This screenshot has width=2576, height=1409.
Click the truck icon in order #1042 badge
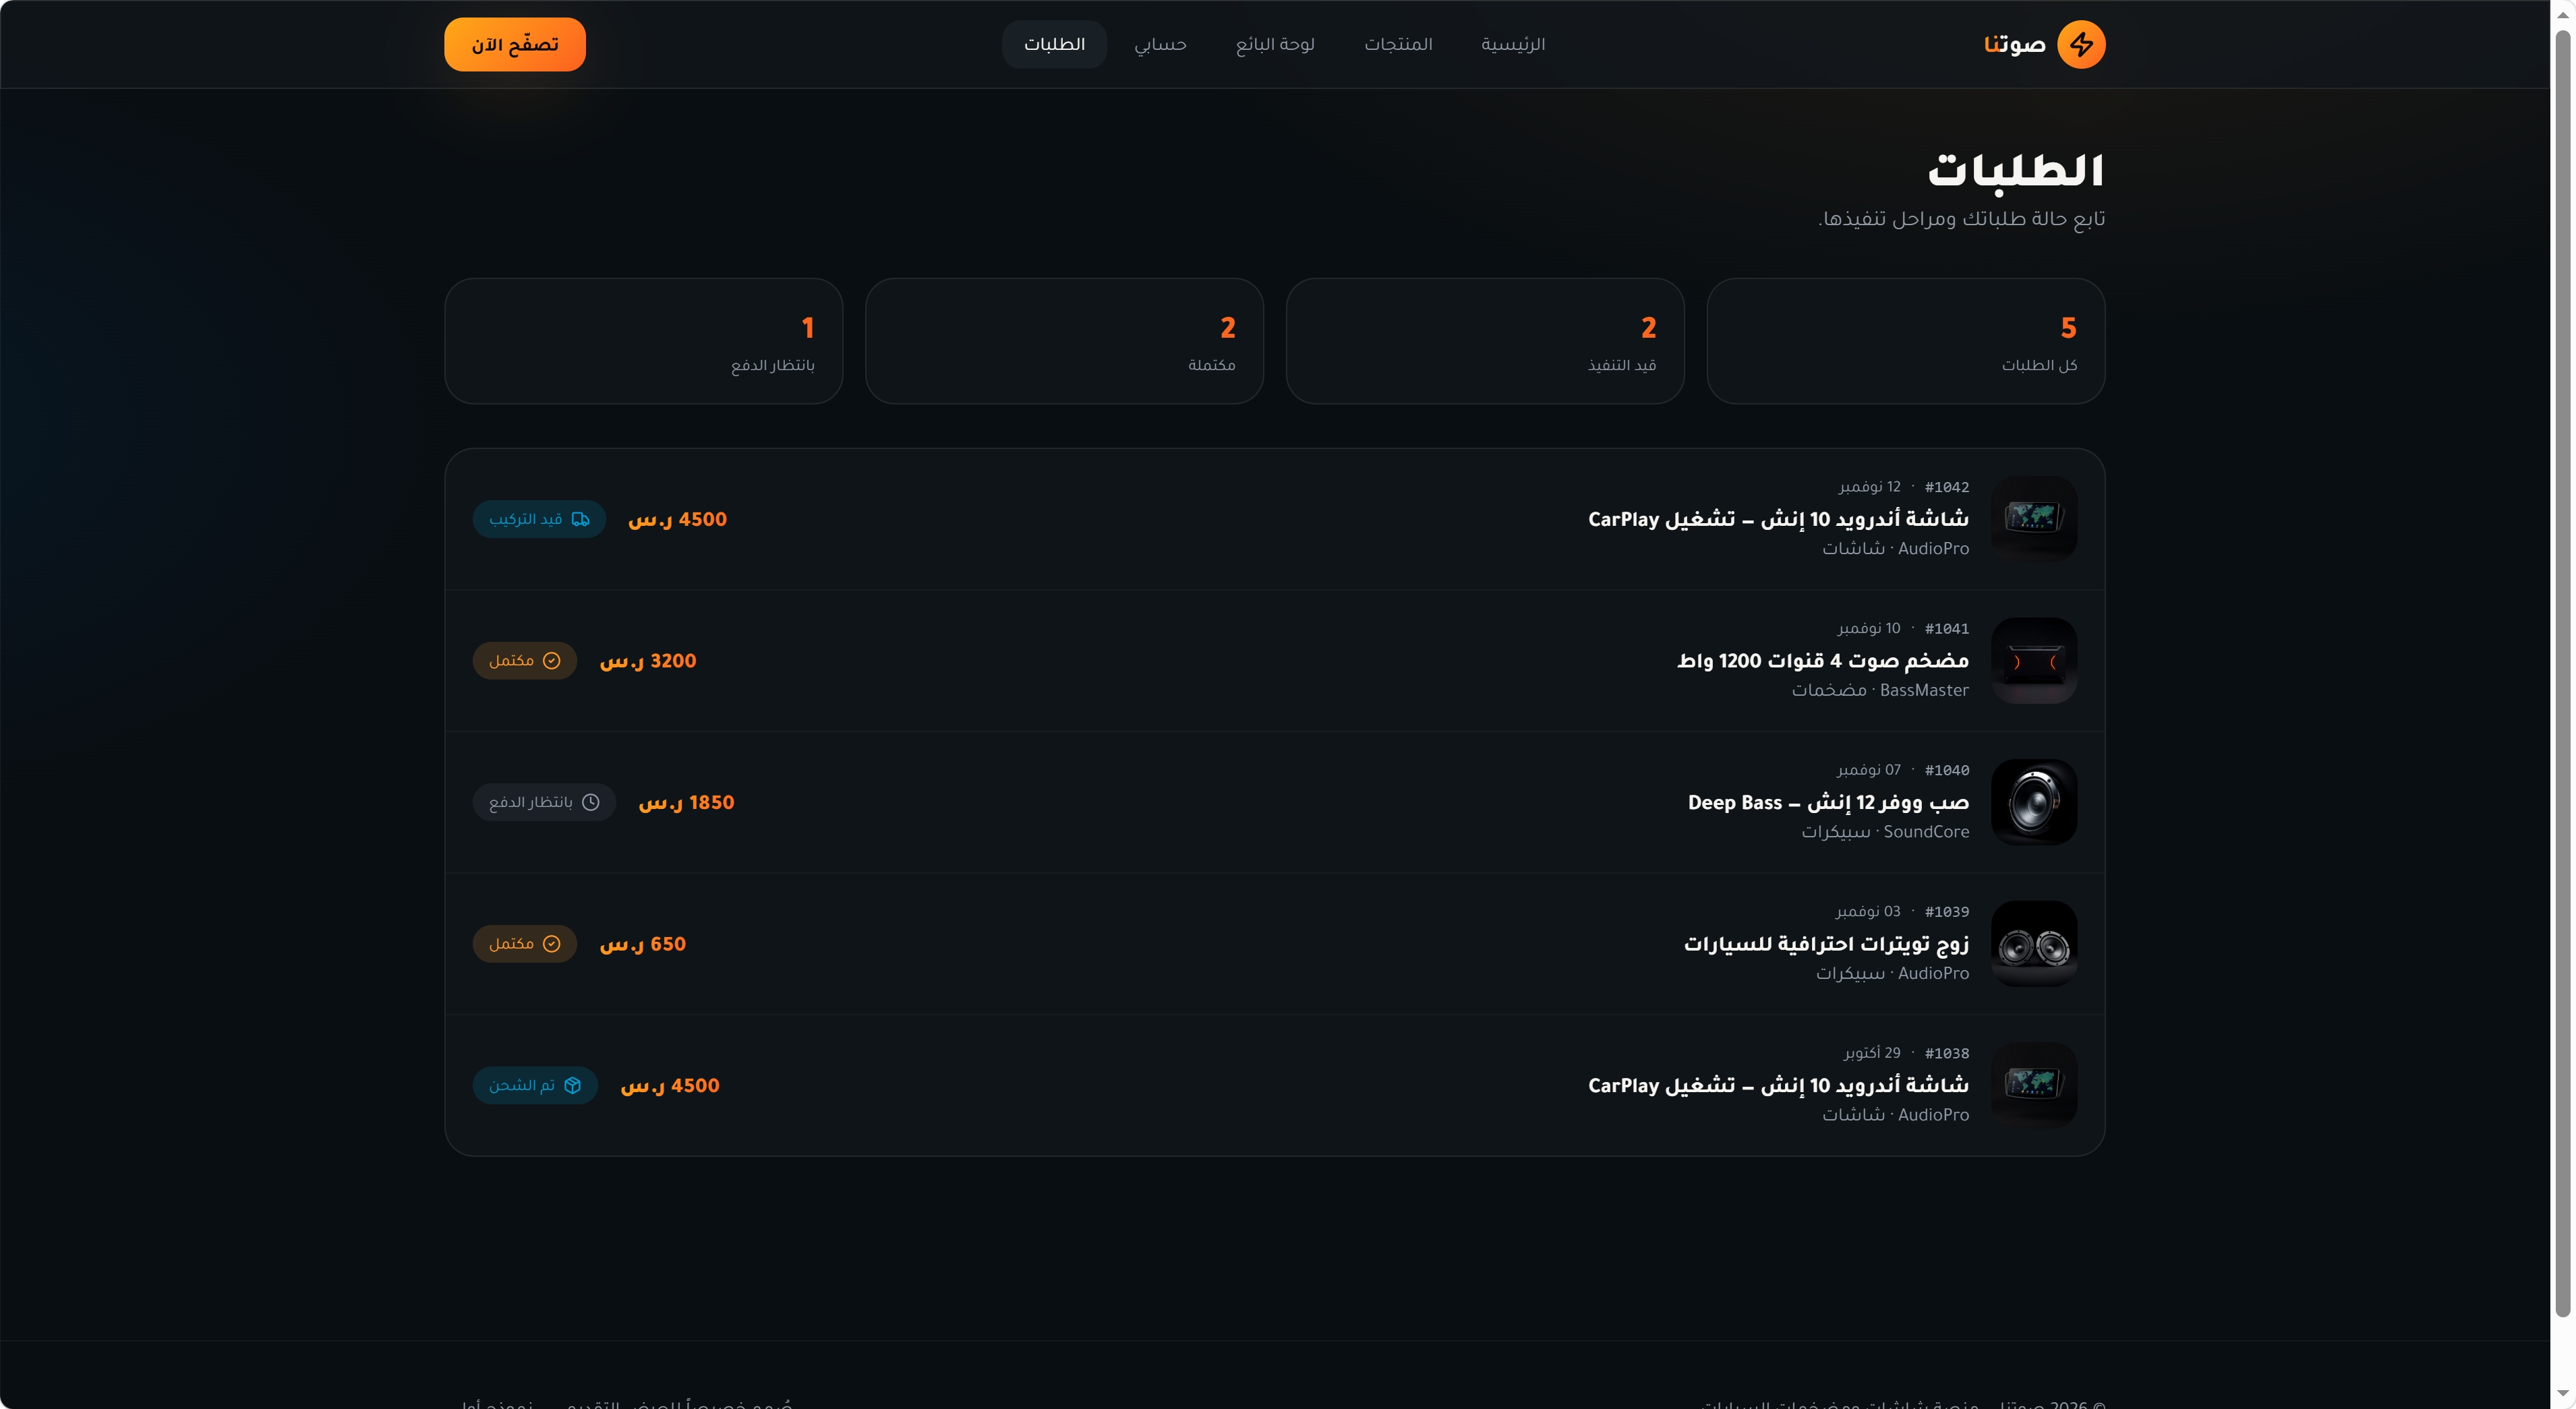[580, 519]
